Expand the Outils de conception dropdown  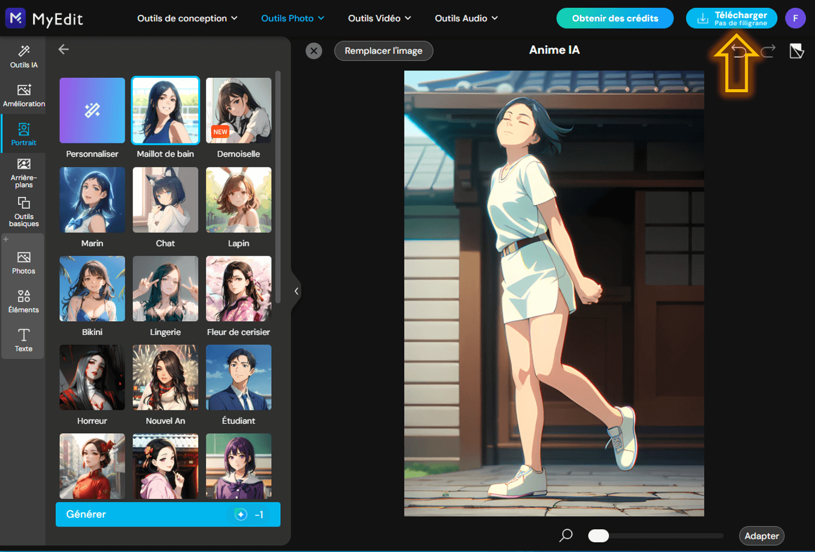[187, 18]
